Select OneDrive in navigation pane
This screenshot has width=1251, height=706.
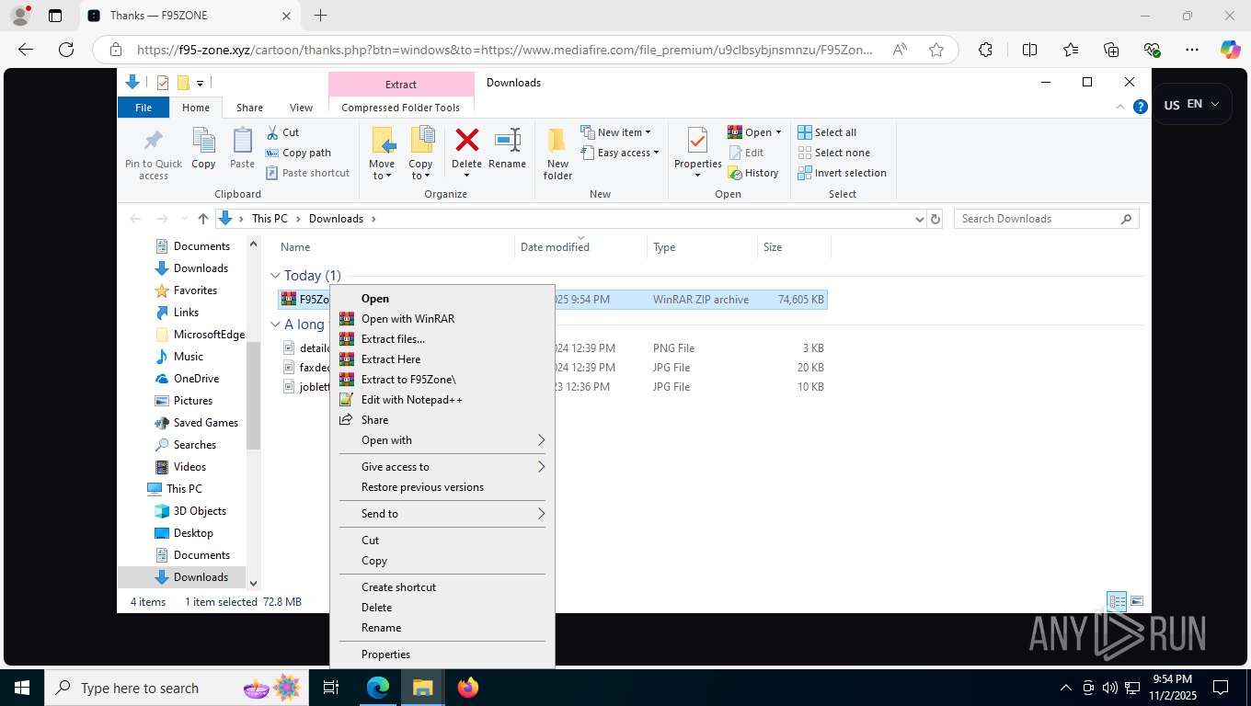click(x=186, y=379)
